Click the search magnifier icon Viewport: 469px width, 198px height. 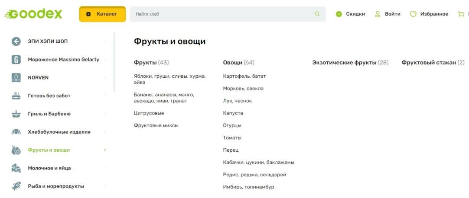[317, 14]
